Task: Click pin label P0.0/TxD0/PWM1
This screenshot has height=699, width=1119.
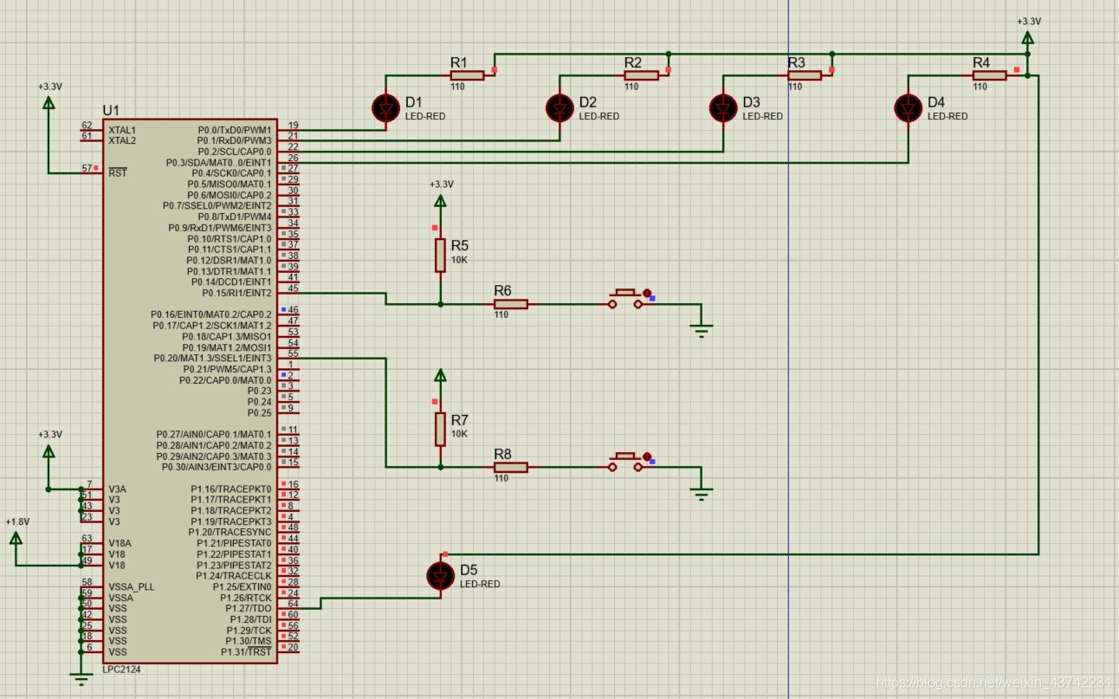Action: (x=235, y=130)
